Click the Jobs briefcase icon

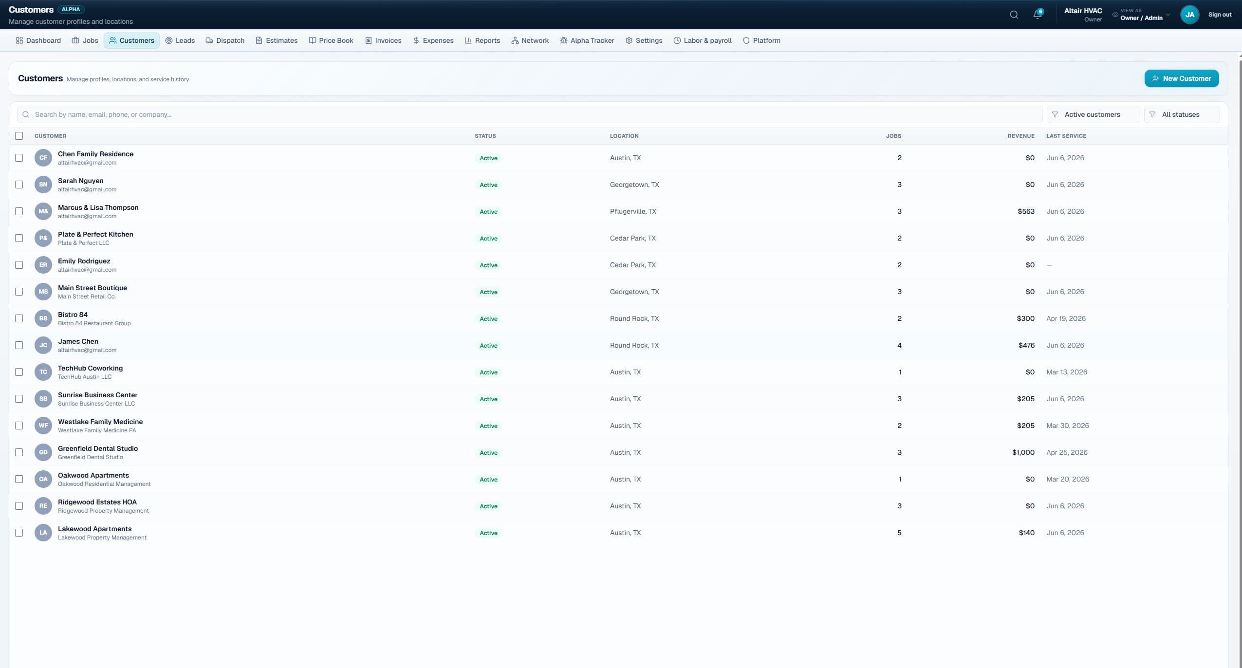point(75,40)
